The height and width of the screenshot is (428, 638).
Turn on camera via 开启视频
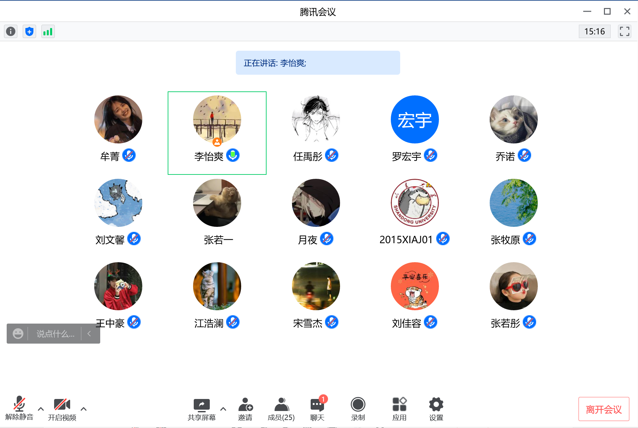click(62, 409)
